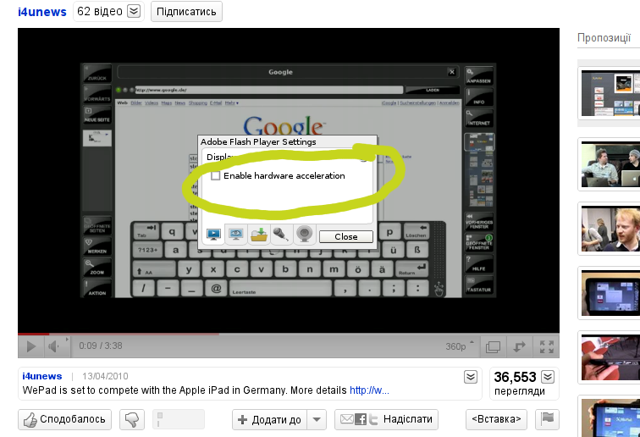Click the Zoom magnifier icon in video
Viewport: 640px width, 437px height.
[x=97, y=268]
